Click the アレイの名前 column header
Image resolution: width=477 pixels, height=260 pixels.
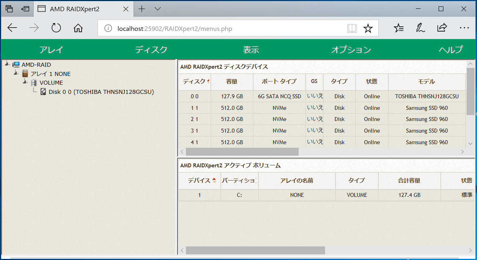(297, 181)
